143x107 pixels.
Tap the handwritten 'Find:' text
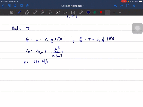[16, 28]
